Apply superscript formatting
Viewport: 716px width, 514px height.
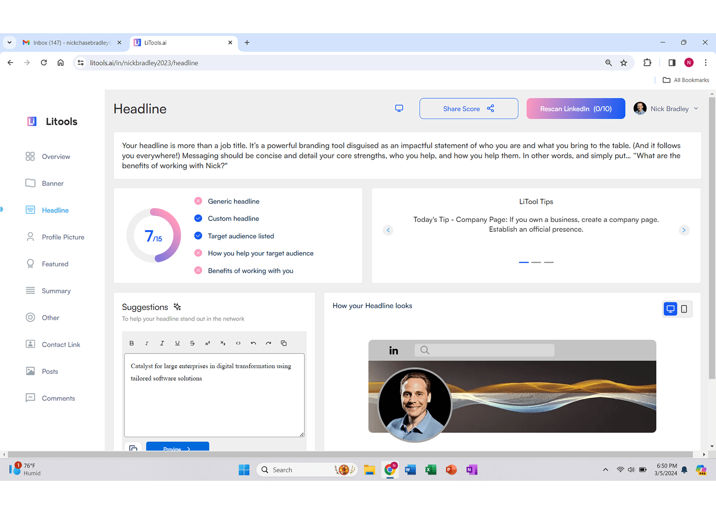(x=208, y=343)
